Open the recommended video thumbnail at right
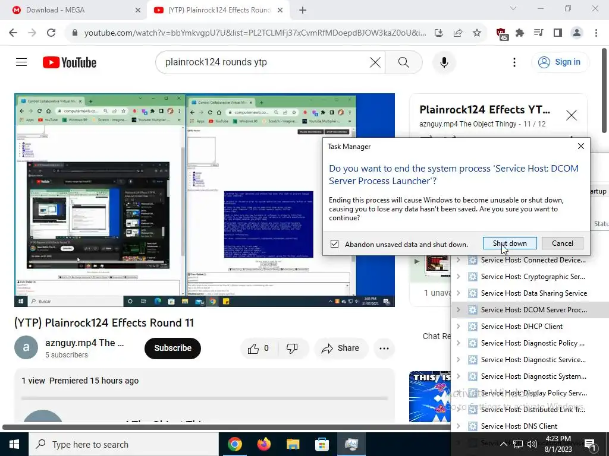This screenshot has width=609, height=456. click(x=430, y=396)
